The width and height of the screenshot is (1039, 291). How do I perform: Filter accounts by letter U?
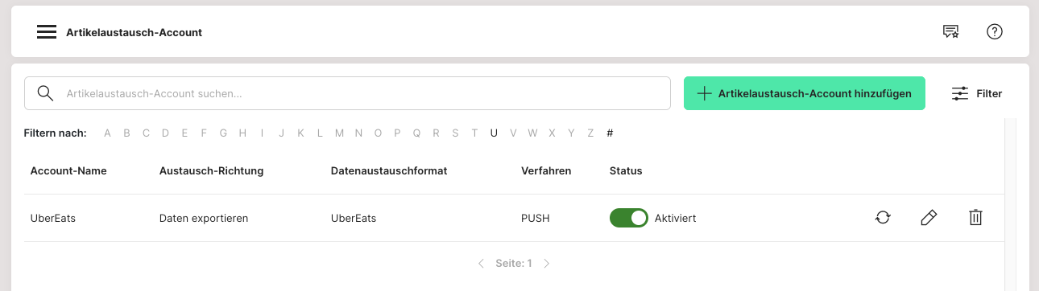click(x=494, y=133)
